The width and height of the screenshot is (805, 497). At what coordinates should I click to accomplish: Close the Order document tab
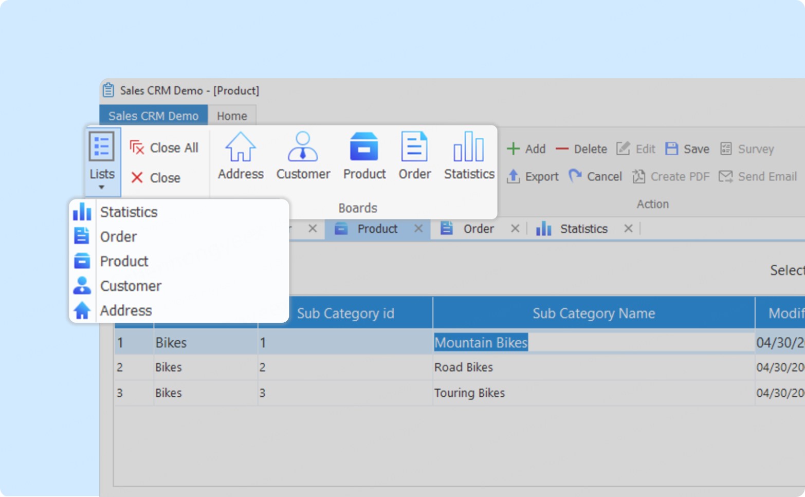pos(515,229)
